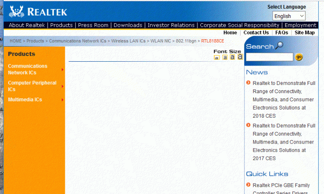This screenshot has height=194, width=324.
Task: Open the Employment menu
Action: tap(300, 25)
